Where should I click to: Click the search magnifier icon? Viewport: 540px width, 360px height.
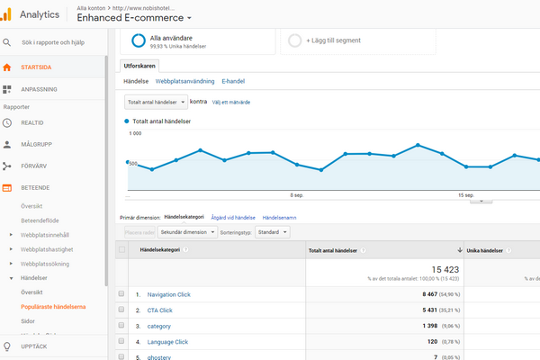[x=7, y=42]
